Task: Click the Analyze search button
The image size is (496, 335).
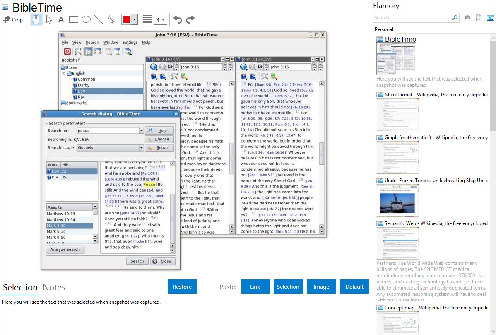Action: 65,249
